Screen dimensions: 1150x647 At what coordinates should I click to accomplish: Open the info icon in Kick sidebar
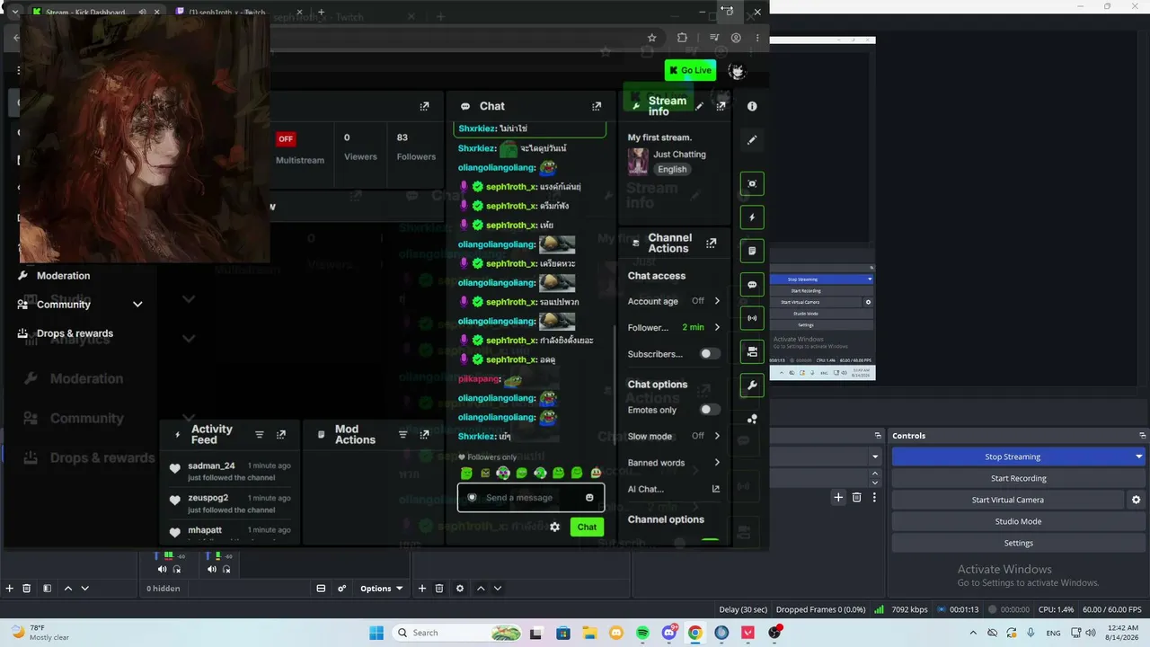click(752, 106)
